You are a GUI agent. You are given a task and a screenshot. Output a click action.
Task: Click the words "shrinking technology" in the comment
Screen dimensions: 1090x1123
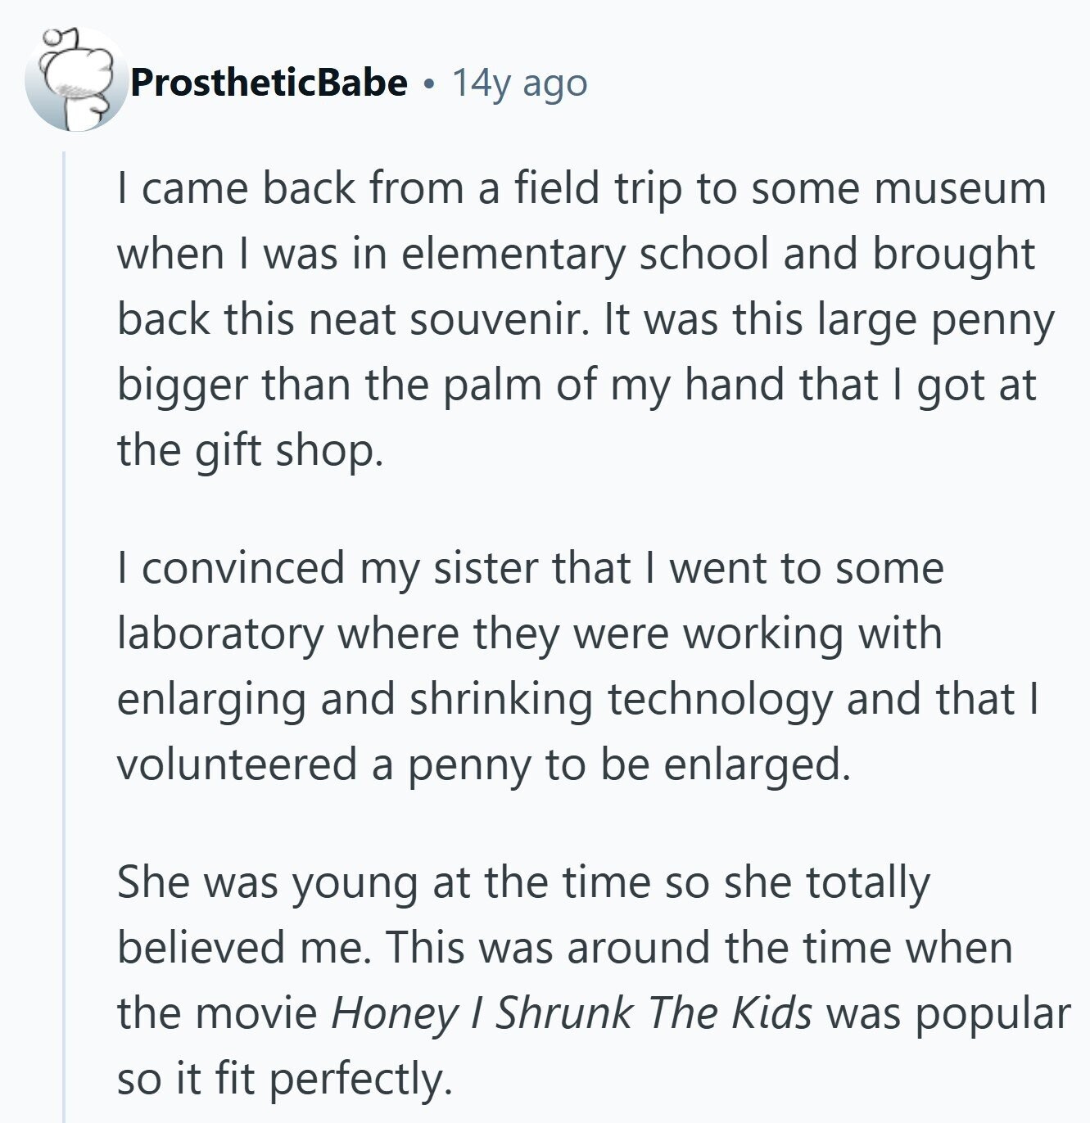coord(622,699)
